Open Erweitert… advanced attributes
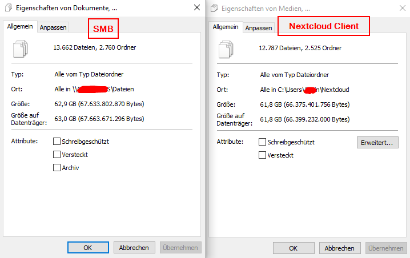410x258 pixels. pyautogui.click(x=377, y=143)
